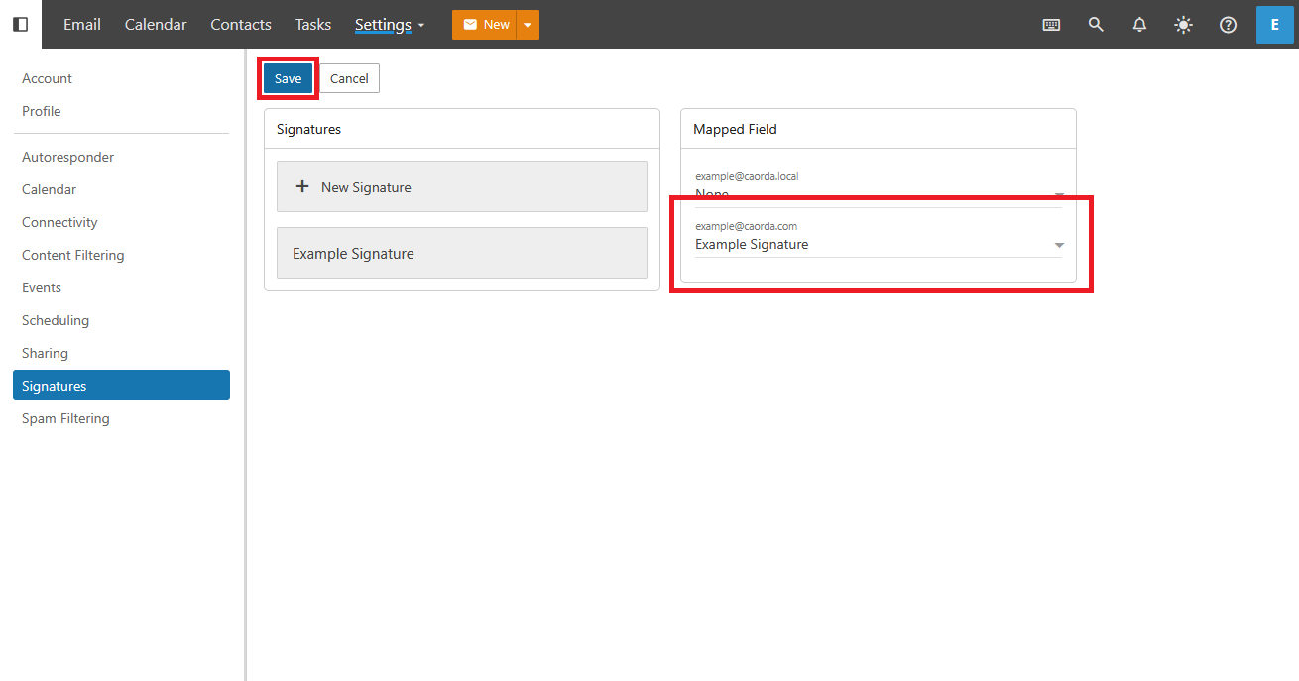Click the Cancel button
The width and height of the screenshot is (1299, 681).
[349, 78]
